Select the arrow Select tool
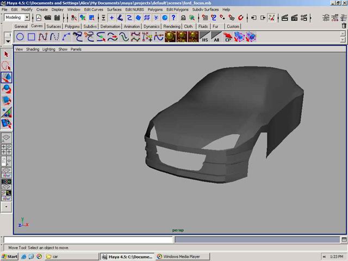 7,54
